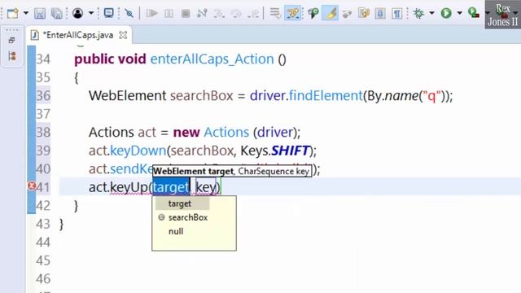Click the 'WebElement target, CharSequence key' tooltip
The height and width of the screenshot is (293, 521).
(231, 171)
